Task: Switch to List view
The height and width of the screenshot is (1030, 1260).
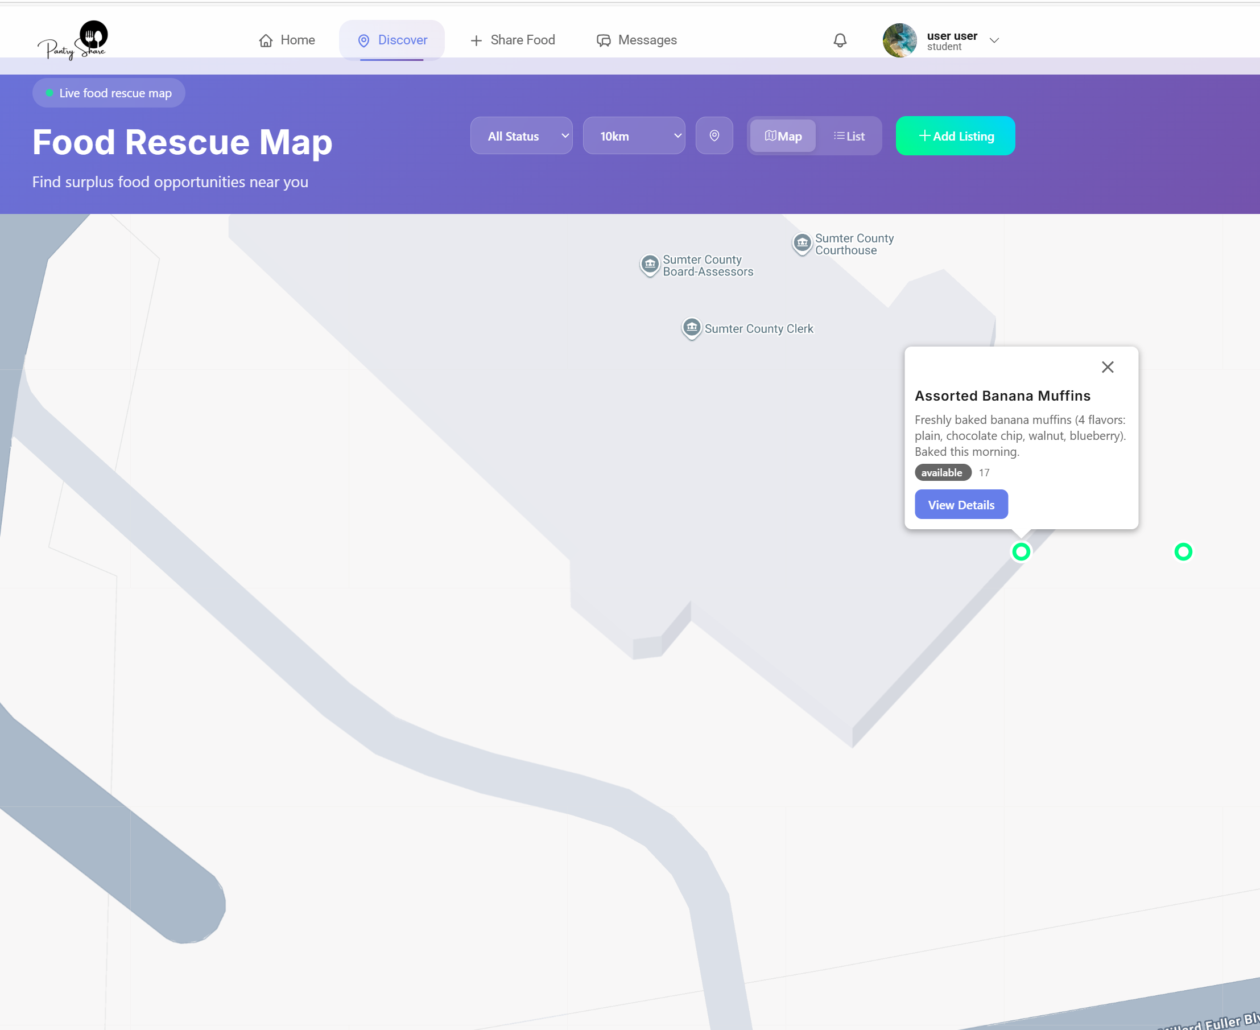Action: point(849,136)
